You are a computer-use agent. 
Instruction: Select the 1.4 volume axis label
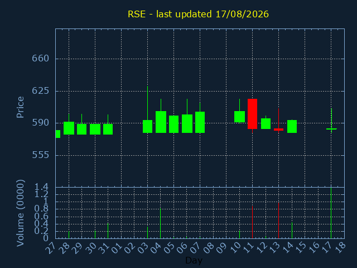(41, 187)
